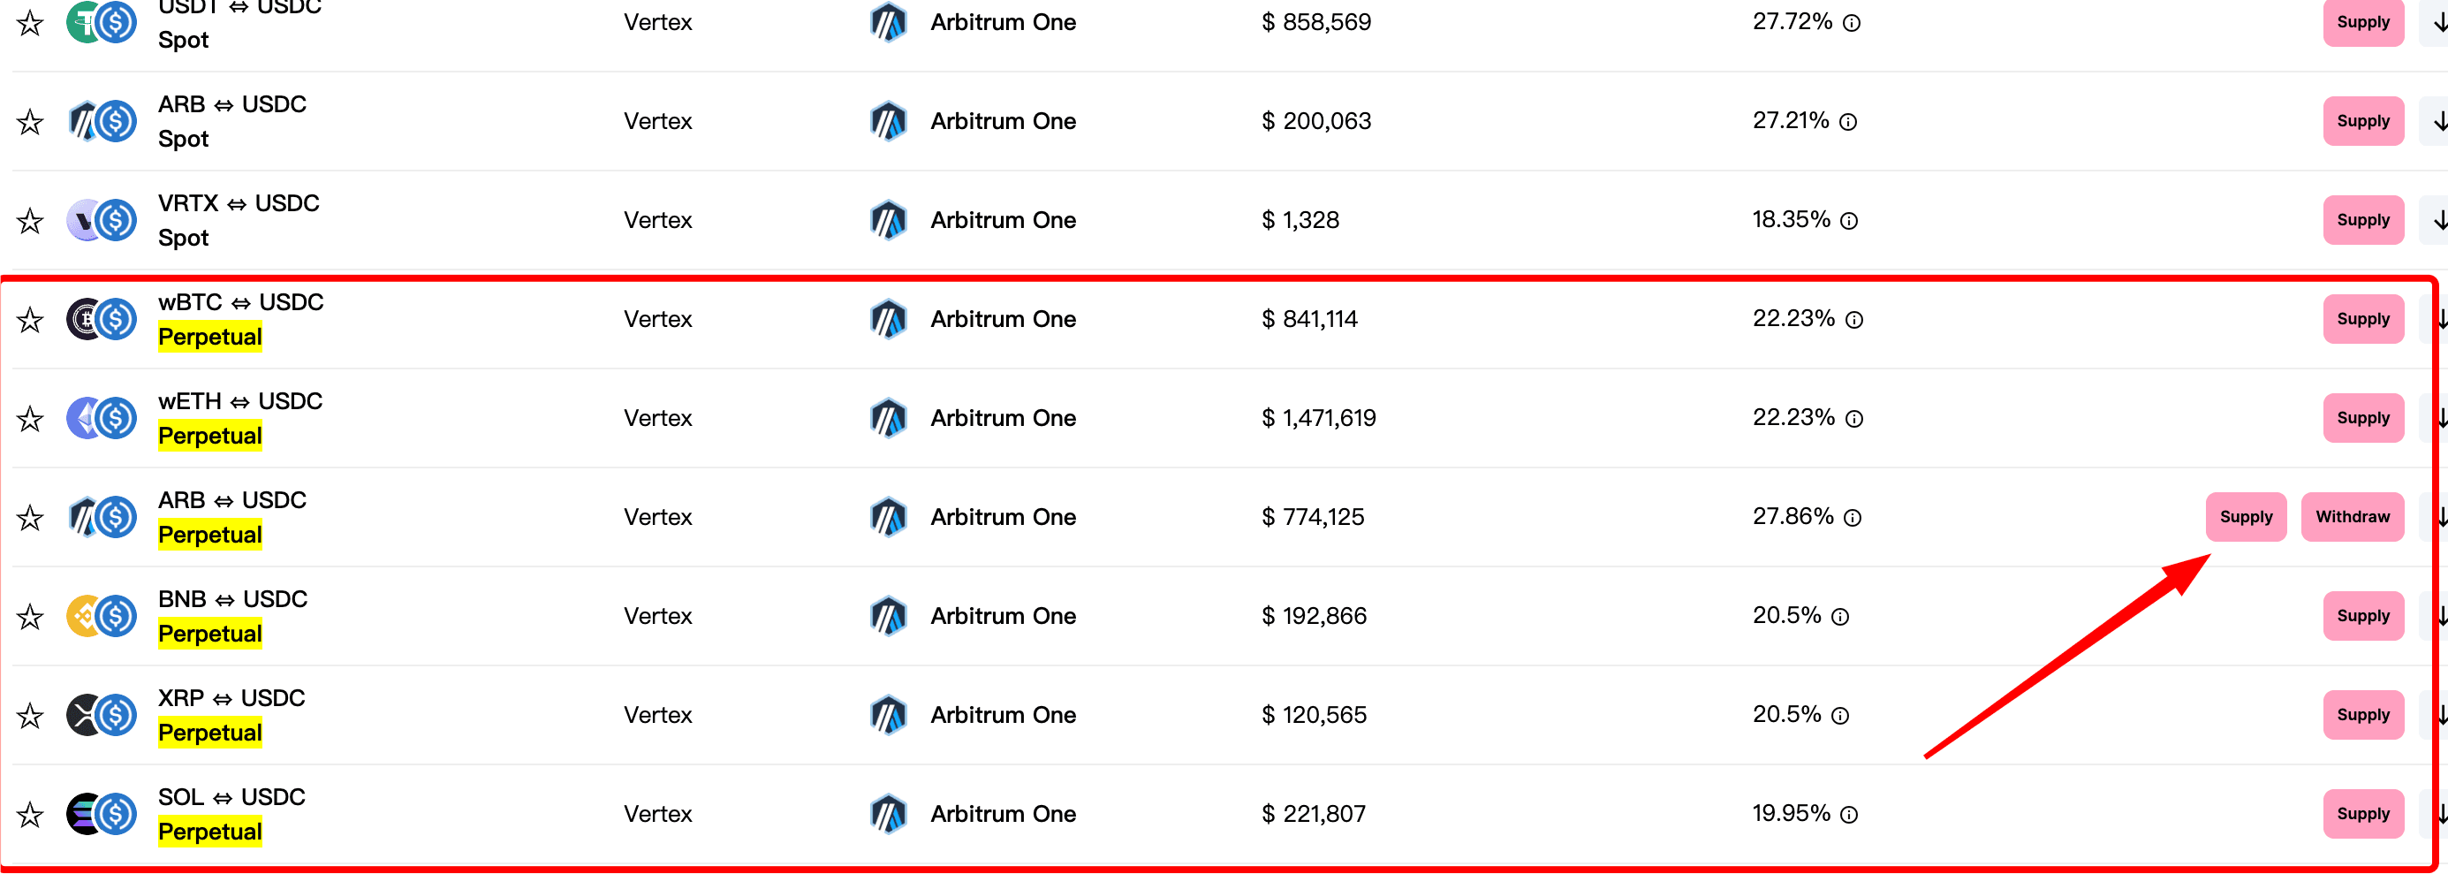Viewport: 2448px width, 874px height.
Task: Select the SOL USDC Perpetual row's Vertex protocol
Action: [657, 814]
